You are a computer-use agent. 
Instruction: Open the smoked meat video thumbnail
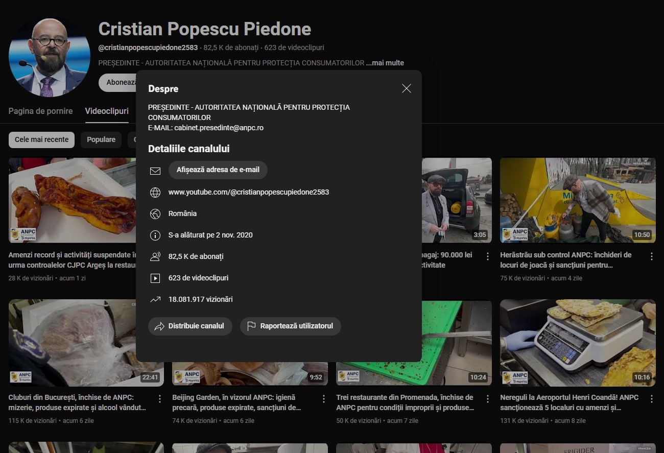tap(72, 200)
